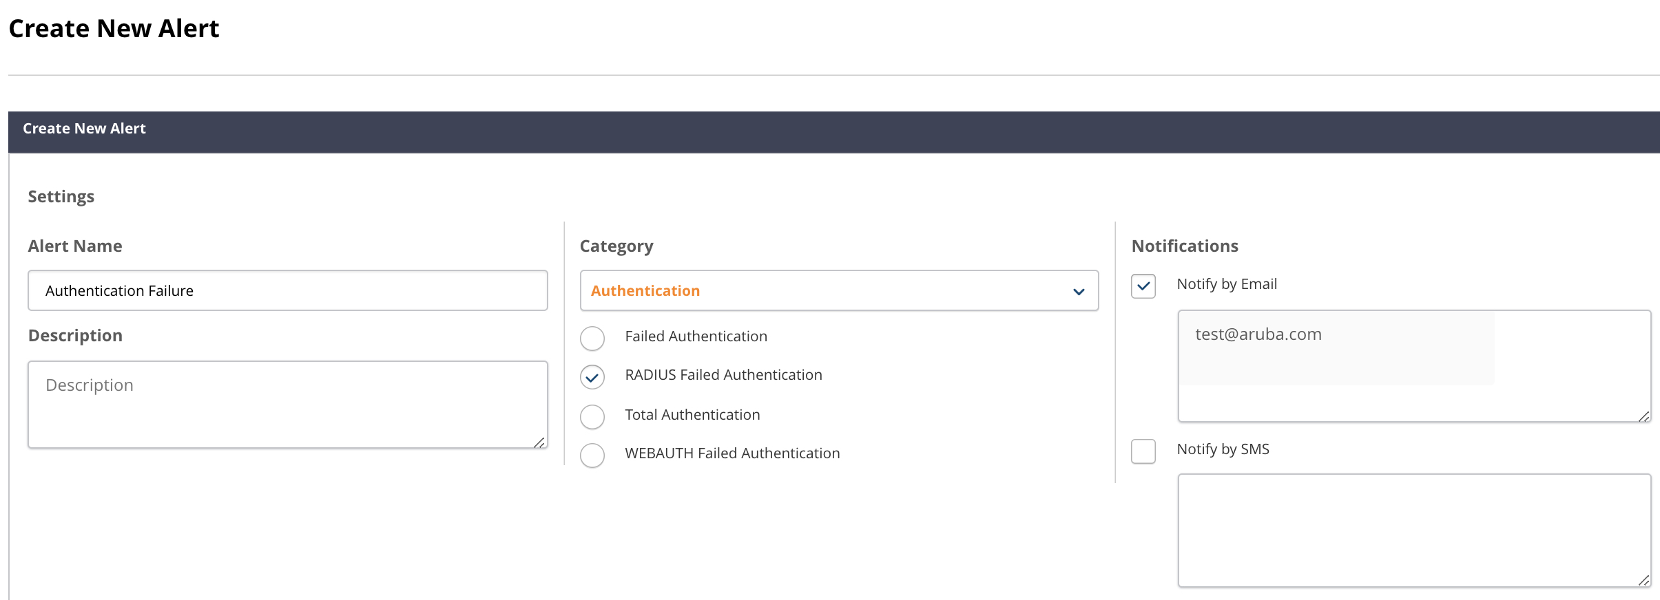Select the Failed Authentication radio option
This screenshot has height=600, width=1660.
[592, 338]
